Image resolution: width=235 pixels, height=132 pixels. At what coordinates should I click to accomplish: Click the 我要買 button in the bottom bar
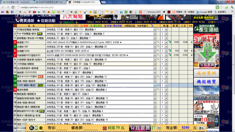[x=140, y=128]
